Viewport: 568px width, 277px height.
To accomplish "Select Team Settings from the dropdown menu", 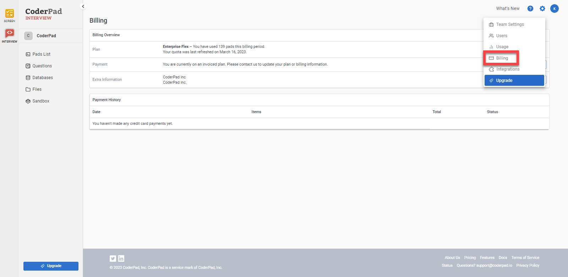I will 510,24.
